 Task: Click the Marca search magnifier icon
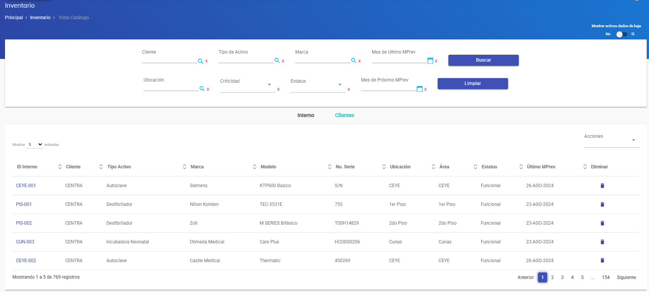pos(353,60)
